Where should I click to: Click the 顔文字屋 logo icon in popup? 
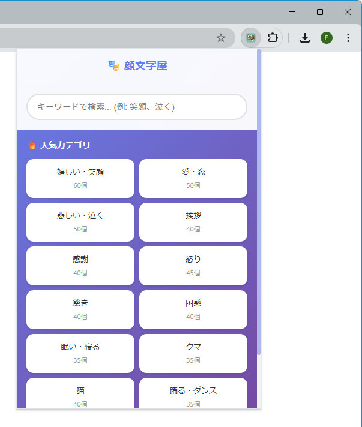[x=113, y=66]
